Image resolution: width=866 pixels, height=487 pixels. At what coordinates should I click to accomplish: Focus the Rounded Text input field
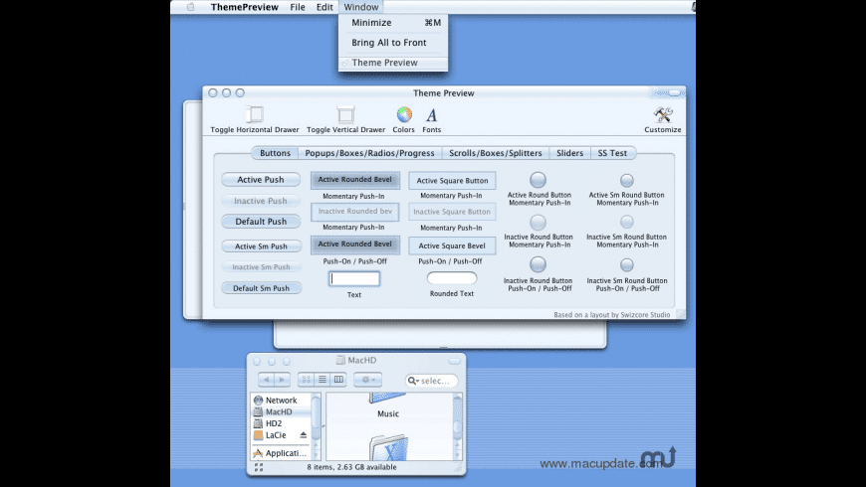pos(452,278)
